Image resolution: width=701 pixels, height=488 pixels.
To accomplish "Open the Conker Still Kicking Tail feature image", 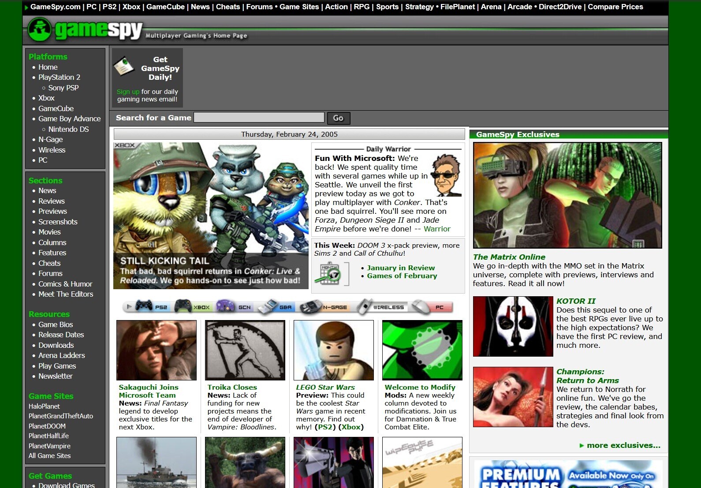I will coord(211,216).
